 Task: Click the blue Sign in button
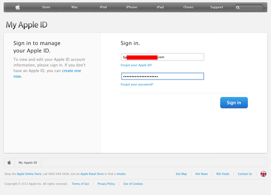point(234,103)
